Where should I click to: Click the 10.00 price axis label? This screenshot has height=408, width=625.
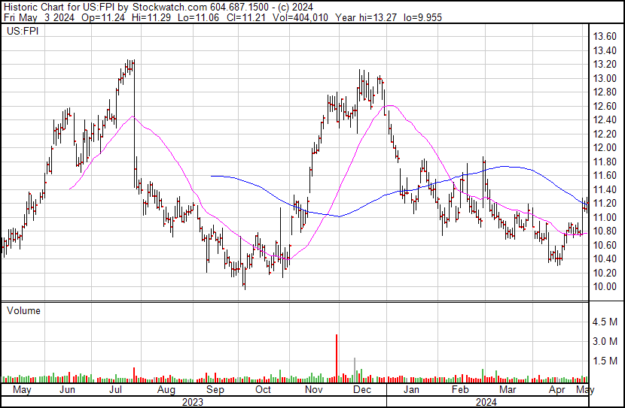(605, 287)
